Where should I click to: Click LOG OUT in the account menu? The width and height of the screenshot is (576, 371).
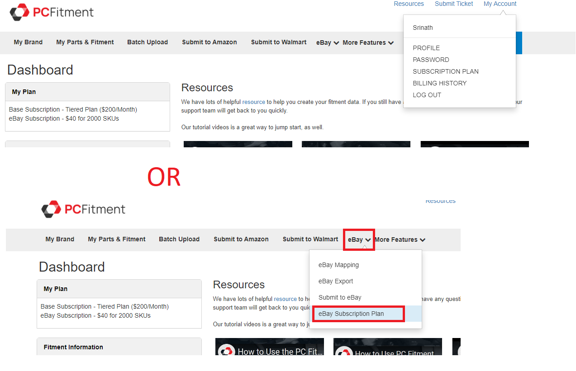(x=427, y=95)
